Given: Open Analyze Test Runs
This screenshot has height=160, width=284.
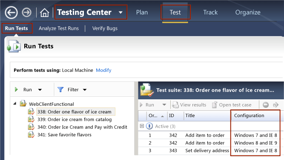Looking at the screenshot, I should click(59, 28).
